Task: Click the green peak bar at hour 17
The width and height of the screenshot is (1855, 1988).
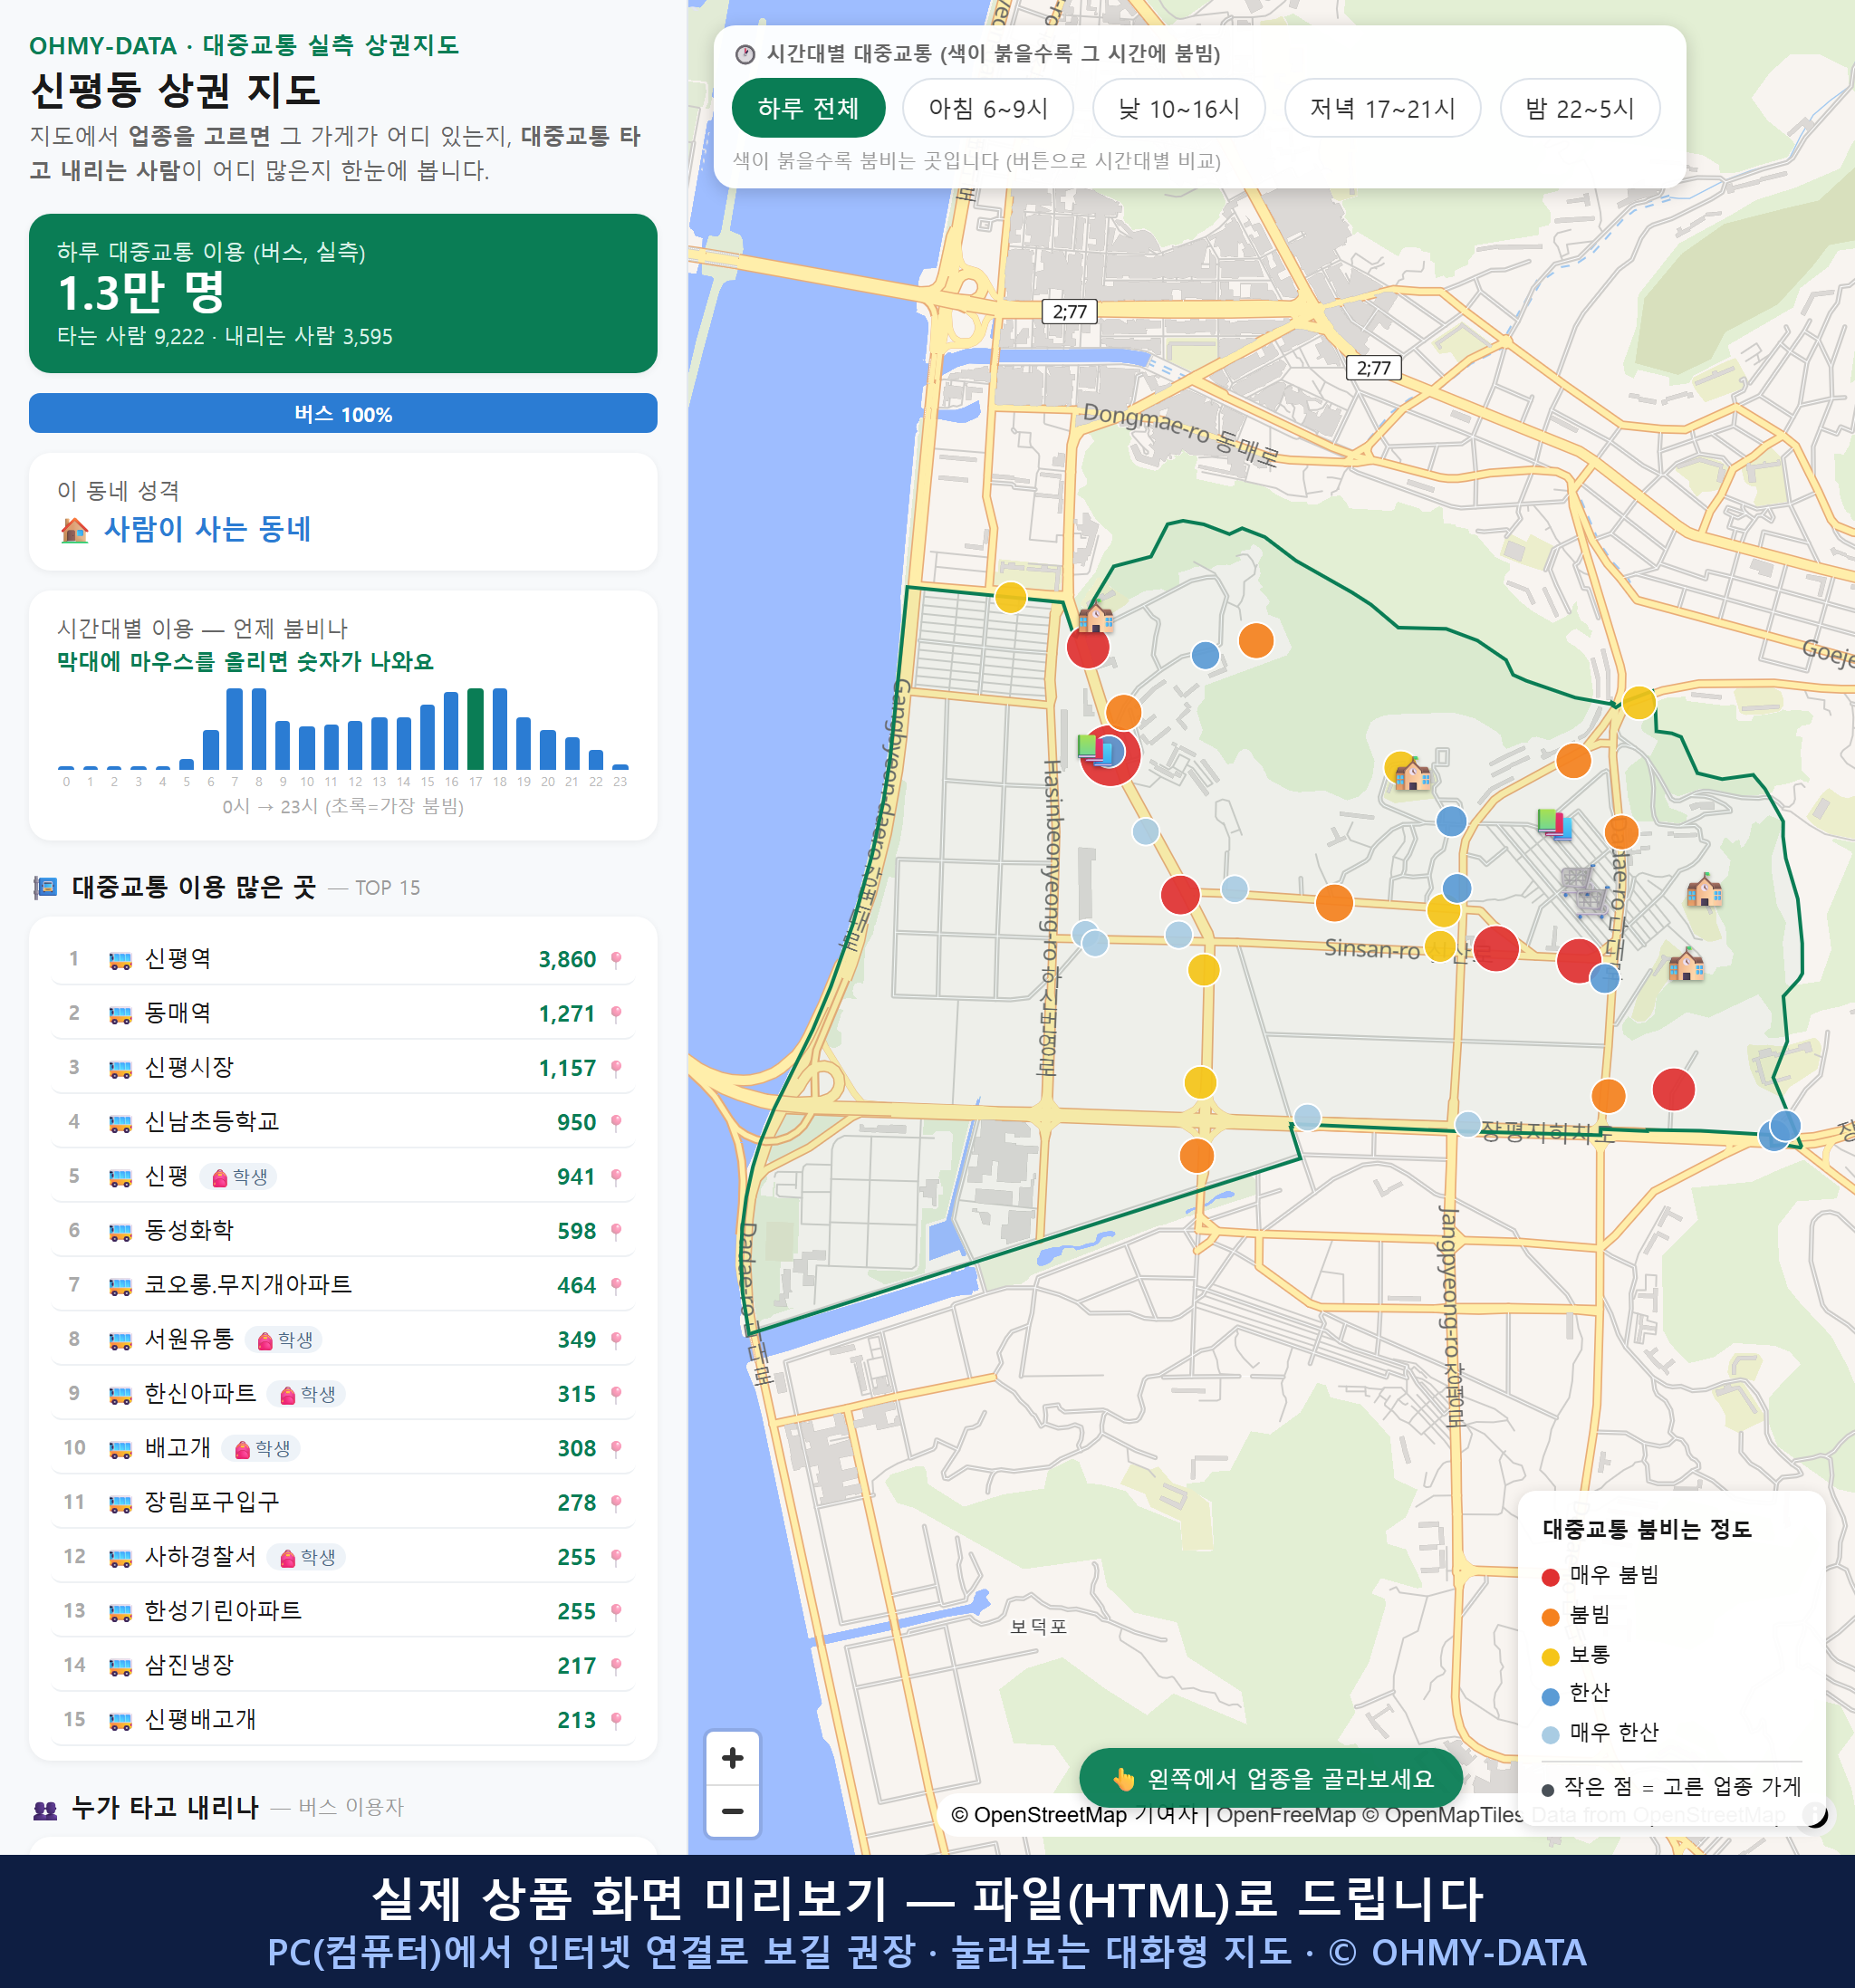Action: (x=476, y=728)
